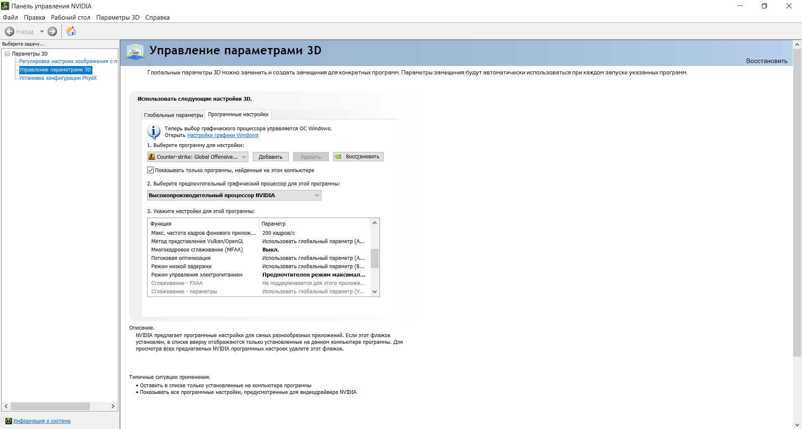Open the Home icon in toolbar
Image resolution: width=802 pixels, height=429 pixels.
(71, 31)
